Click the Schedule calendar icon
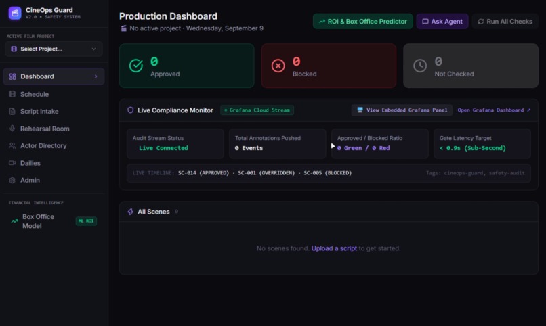546x326 pixels. [x=12, y=94]
